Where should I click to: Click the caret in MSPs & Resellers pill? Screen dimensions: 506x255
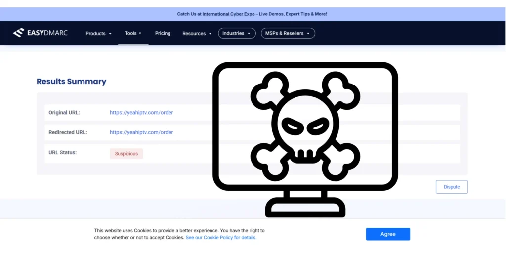(x=308, y=34)
